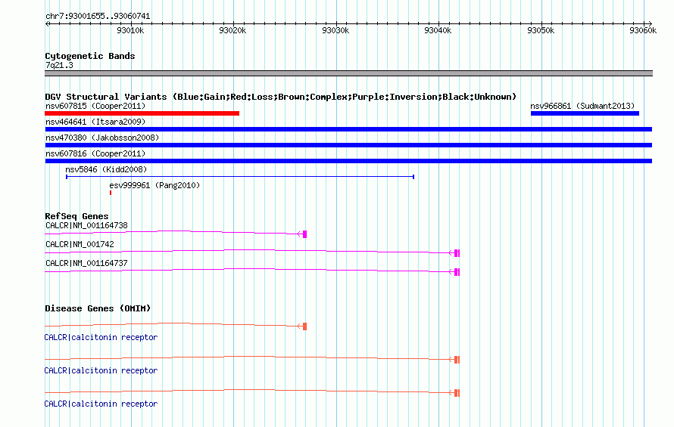Click the nsv470380 (Jakobsson2008) label

(102, 138)
